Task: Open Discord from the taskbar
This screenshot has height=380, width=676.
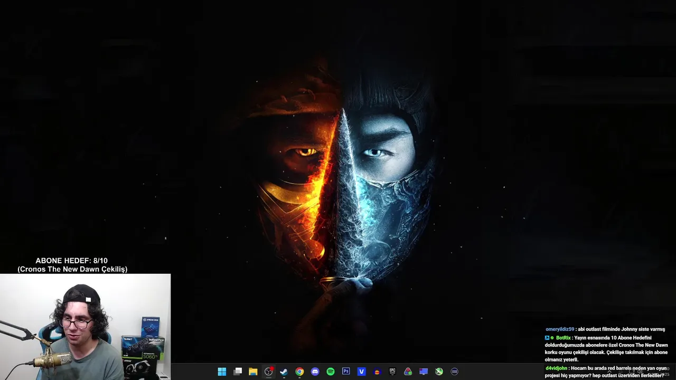Action: [x=315, y=372]
